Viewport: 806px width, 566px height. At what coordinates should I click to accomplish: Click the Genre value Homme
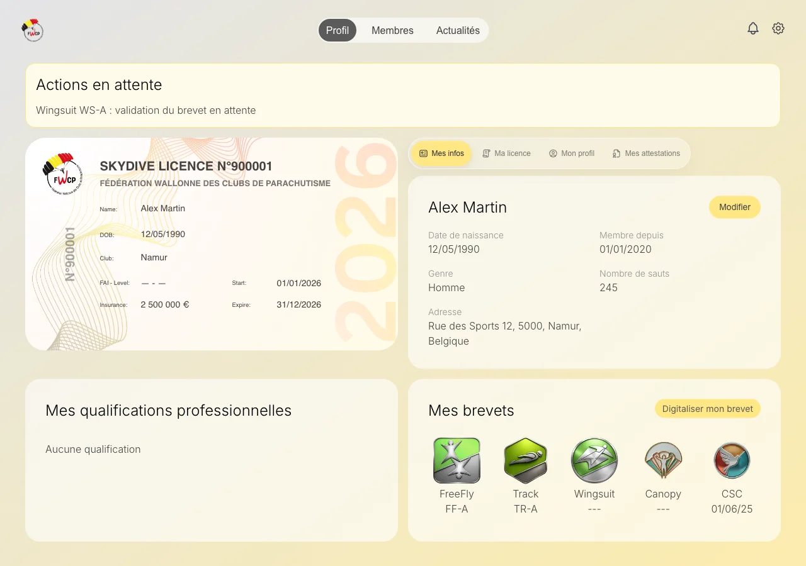(446, 287)
